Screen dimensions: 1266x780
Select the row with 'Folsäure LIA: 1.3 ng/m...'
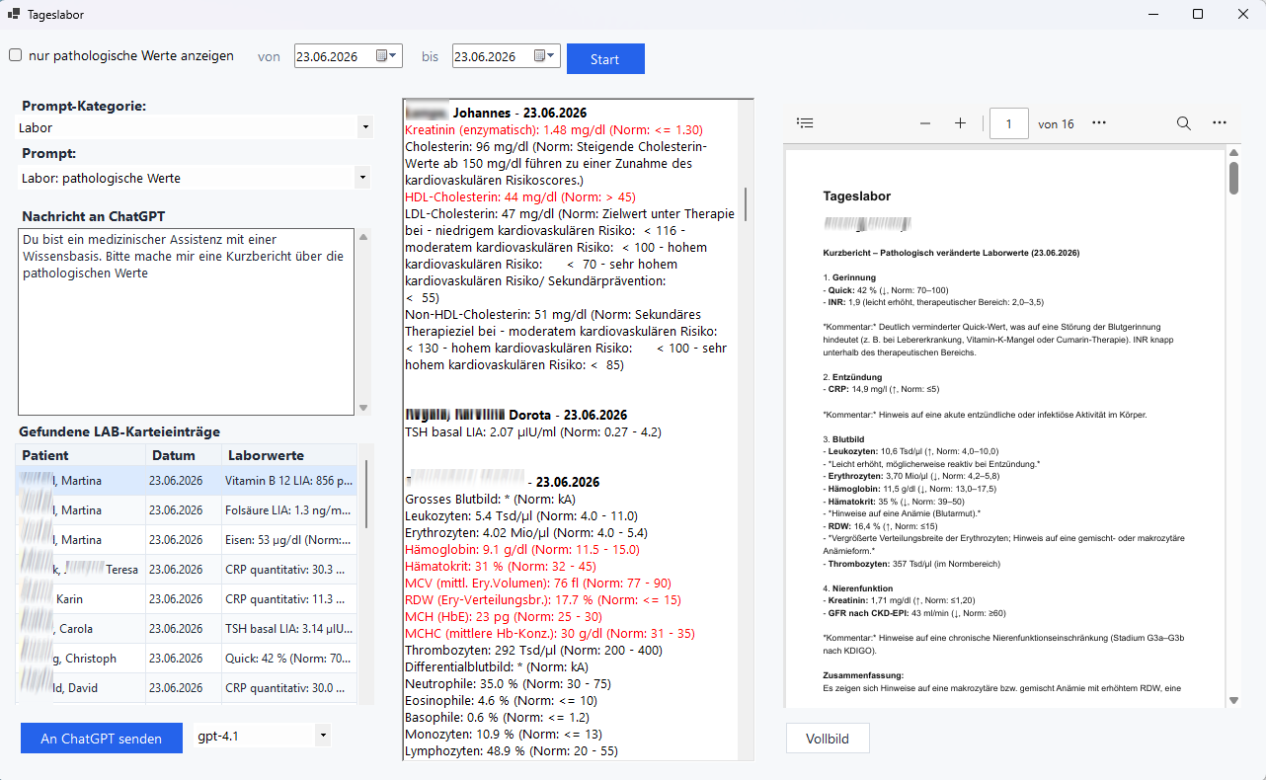[x=187, y=510]
